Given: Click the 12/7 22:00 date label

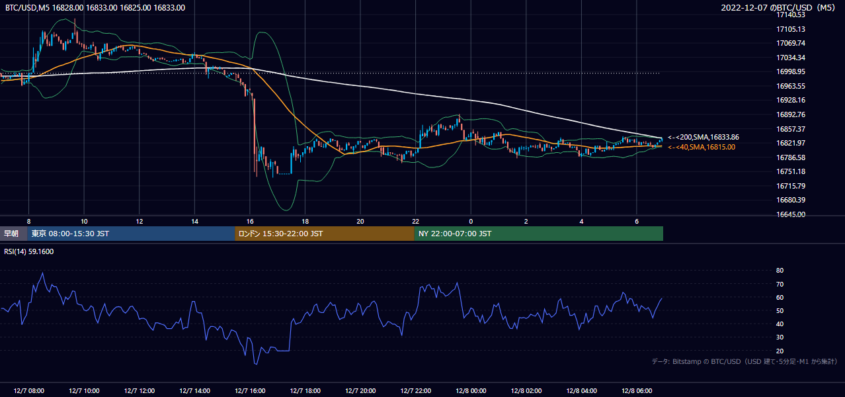Looking at the screenshot, I should click(415, 390).
